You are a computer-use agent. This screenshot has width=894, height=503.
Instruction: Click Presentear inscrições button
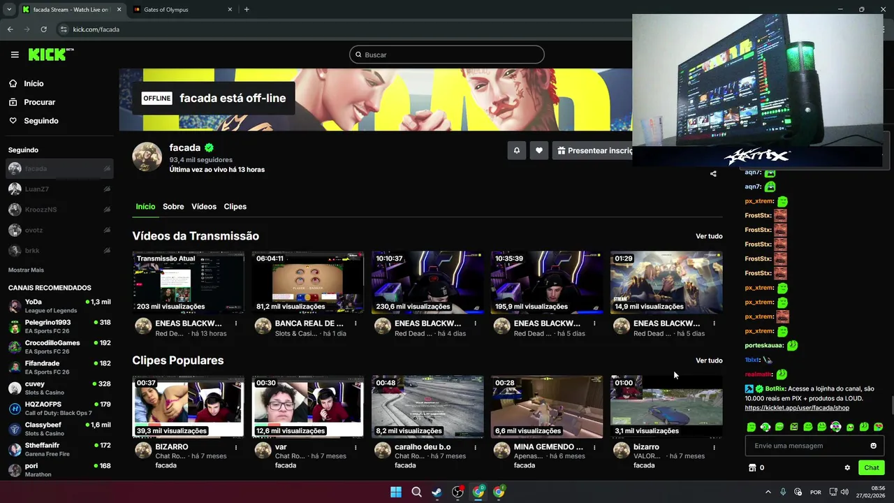(x=594, y=150)
